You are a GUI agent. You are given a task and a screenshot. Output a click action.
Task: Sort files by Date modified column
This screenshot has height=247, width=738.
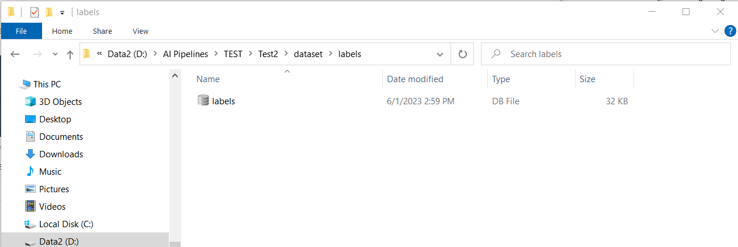pyautogui.click(x=415, y=79)
